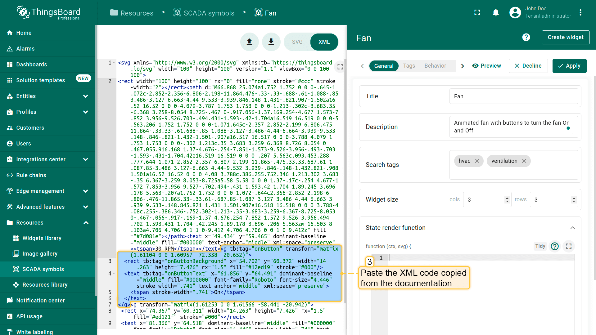Toggle the Preview eye button
This screenshot has width=596, height=335.
tap(486, 66)
